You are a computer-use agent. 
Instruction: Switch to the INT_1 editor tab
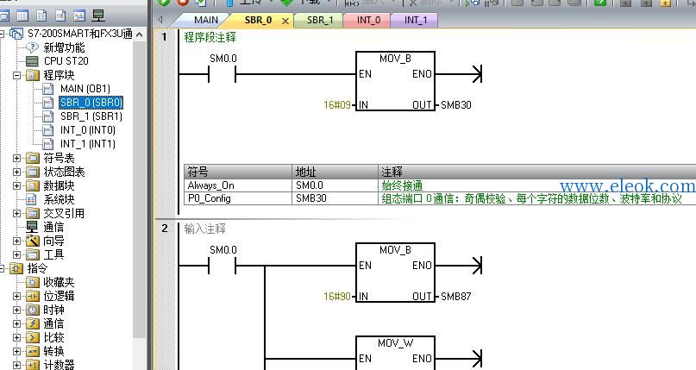tap(416, 20)
